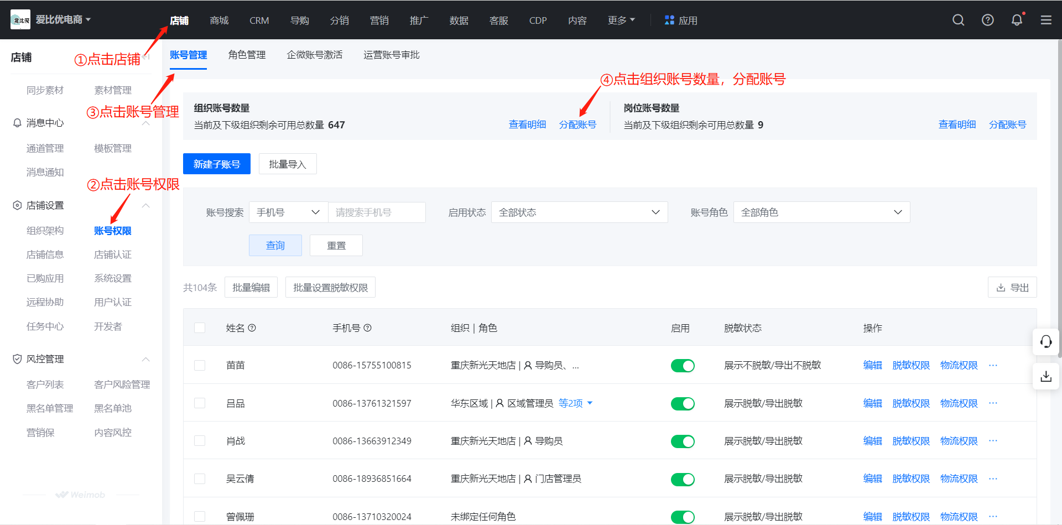
Task: Click the 查询 button
Action: (x=275, y=245)
